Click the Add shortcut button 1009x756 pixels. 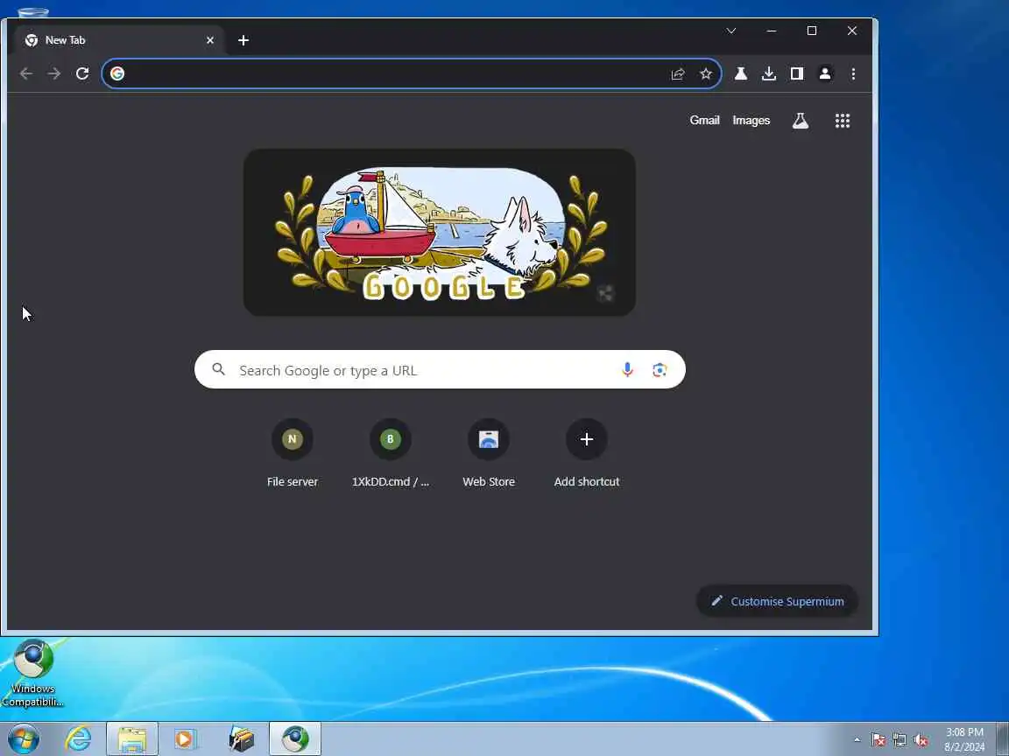coord(586,453)
